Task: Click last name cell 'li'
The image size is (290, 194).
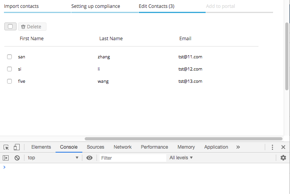Action: [99, 69]
